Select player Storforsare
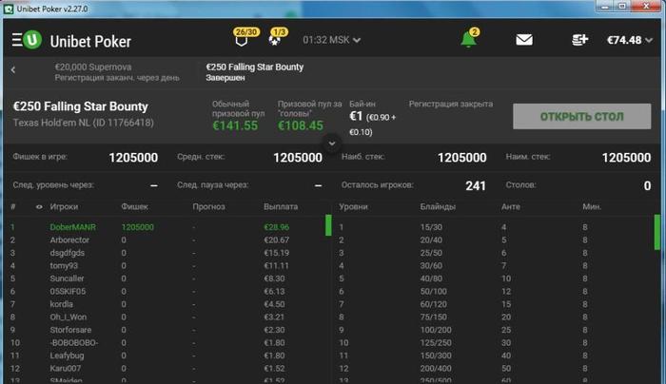Viewport: 666px width, 384px height. pos(70,330)
